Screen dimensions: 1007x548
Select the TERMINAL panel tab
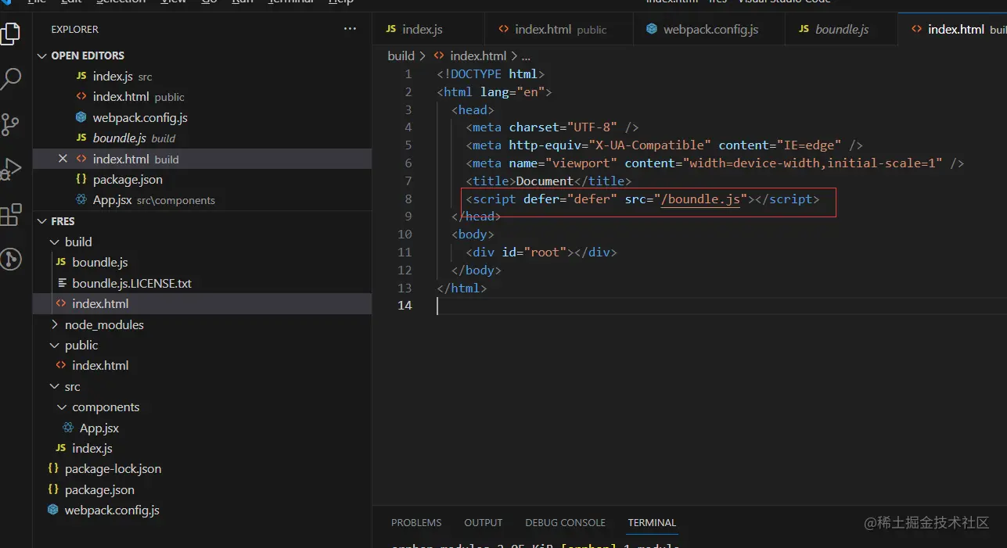(x=652, y=522)
